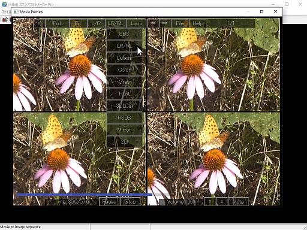Open the File menu in overlay
This screenshot has width=307, height=230.
(x=180, y=23)
